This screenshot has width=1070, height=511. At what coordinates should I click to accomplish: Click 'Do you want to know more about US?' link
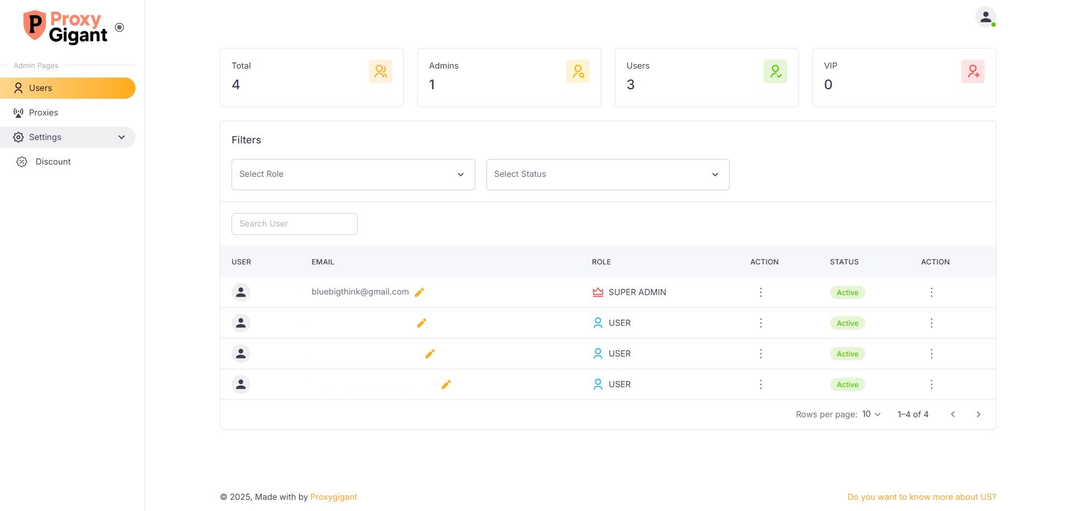(921, 497)
